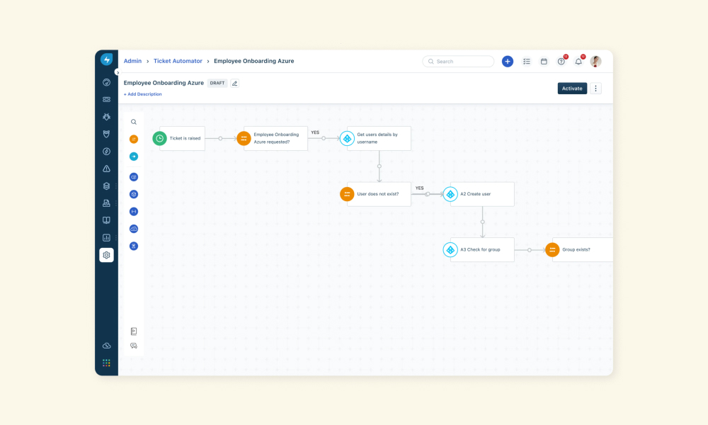708x425 pixels.
Task: Open the three-dot more options menu
Action: point(595,89)
